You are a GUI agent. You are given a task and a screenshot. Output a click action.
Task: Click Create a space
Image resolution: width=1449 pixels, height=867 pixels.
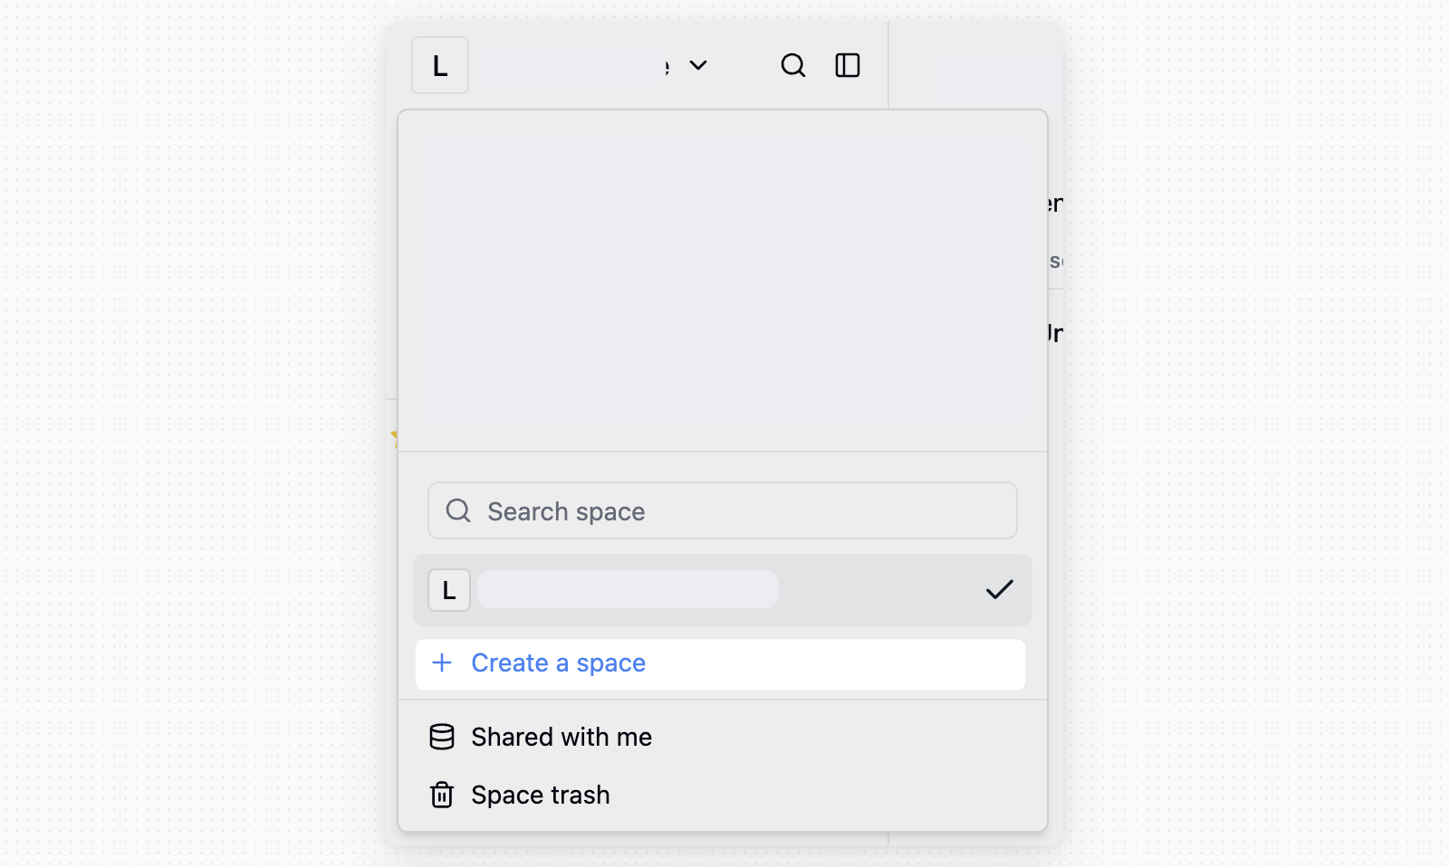[720, 664]
